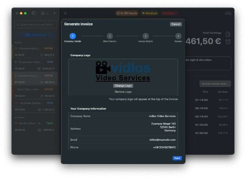Click Billed badge on YouTube Series project
The image size is (246, 179).
click(x=50, y=103)
